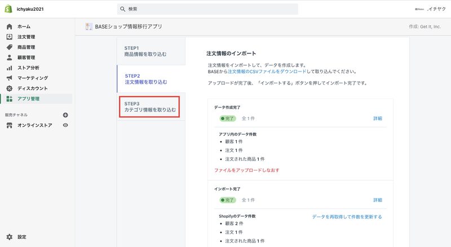Go to 商品管理 in sidebar
The width and height of the screenshot is (451, 247).
pyautogui.click(x=26, y=47)
